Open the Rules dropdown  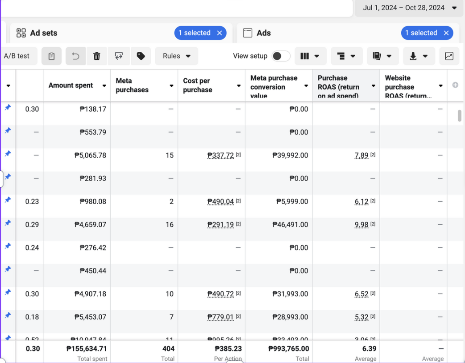pyautogui.click(x=176, y=56)
